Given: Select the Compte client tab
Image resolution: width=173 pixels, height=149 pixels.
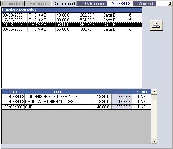Looking at the screenshot, I should click(64, 4).
